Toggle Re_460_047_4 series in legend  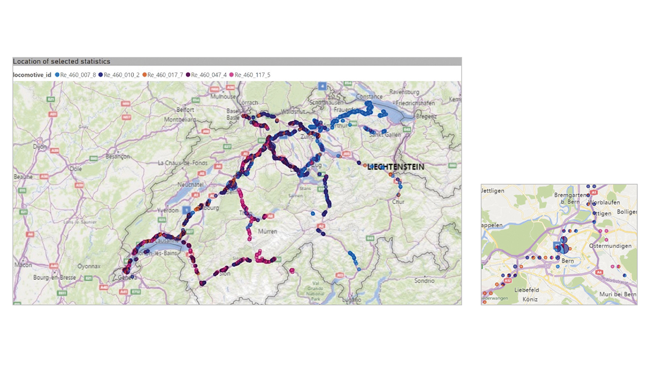209,75
